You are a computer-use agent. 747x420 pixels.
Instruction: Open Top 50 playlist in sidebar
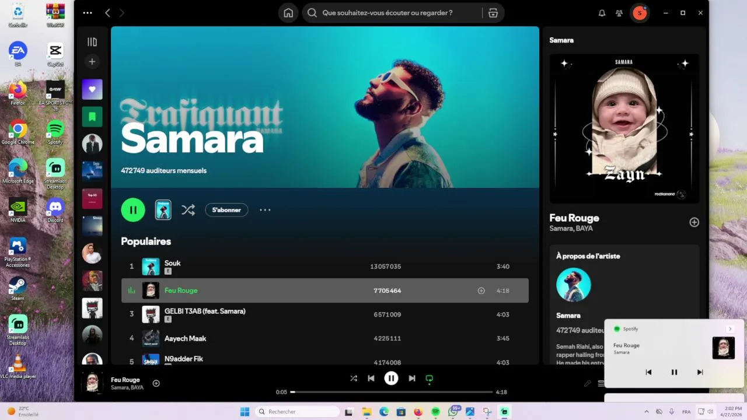(92, 198)
